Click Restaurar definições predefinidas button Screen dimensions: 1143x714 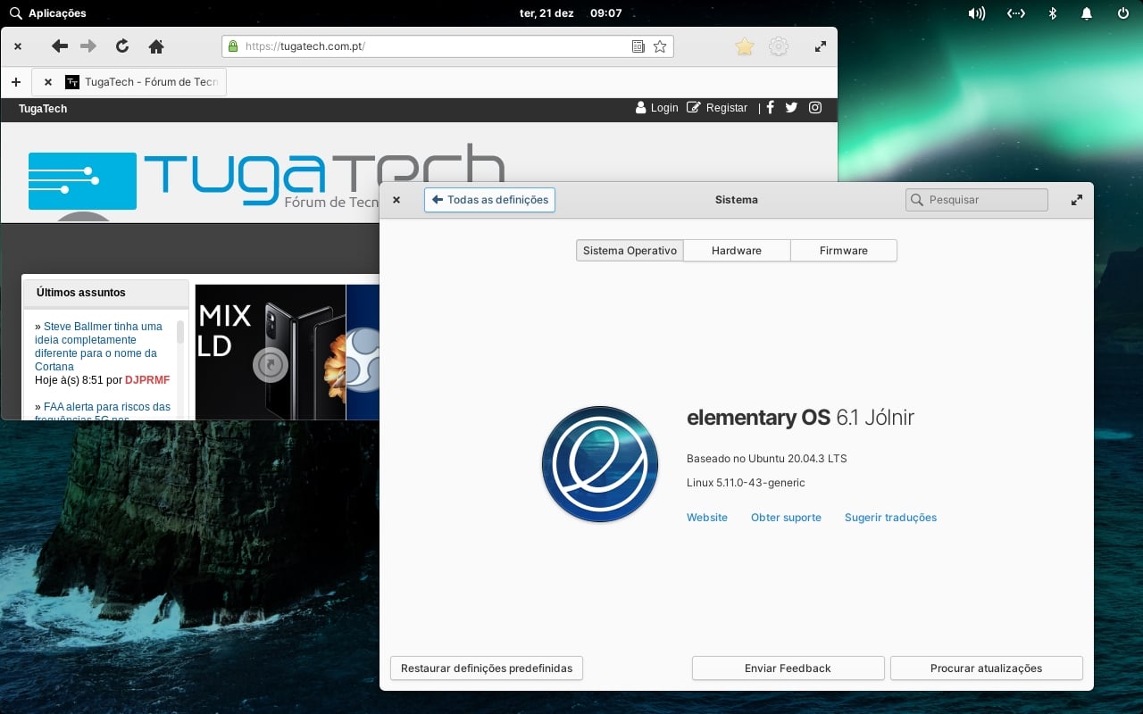point(487,668)
